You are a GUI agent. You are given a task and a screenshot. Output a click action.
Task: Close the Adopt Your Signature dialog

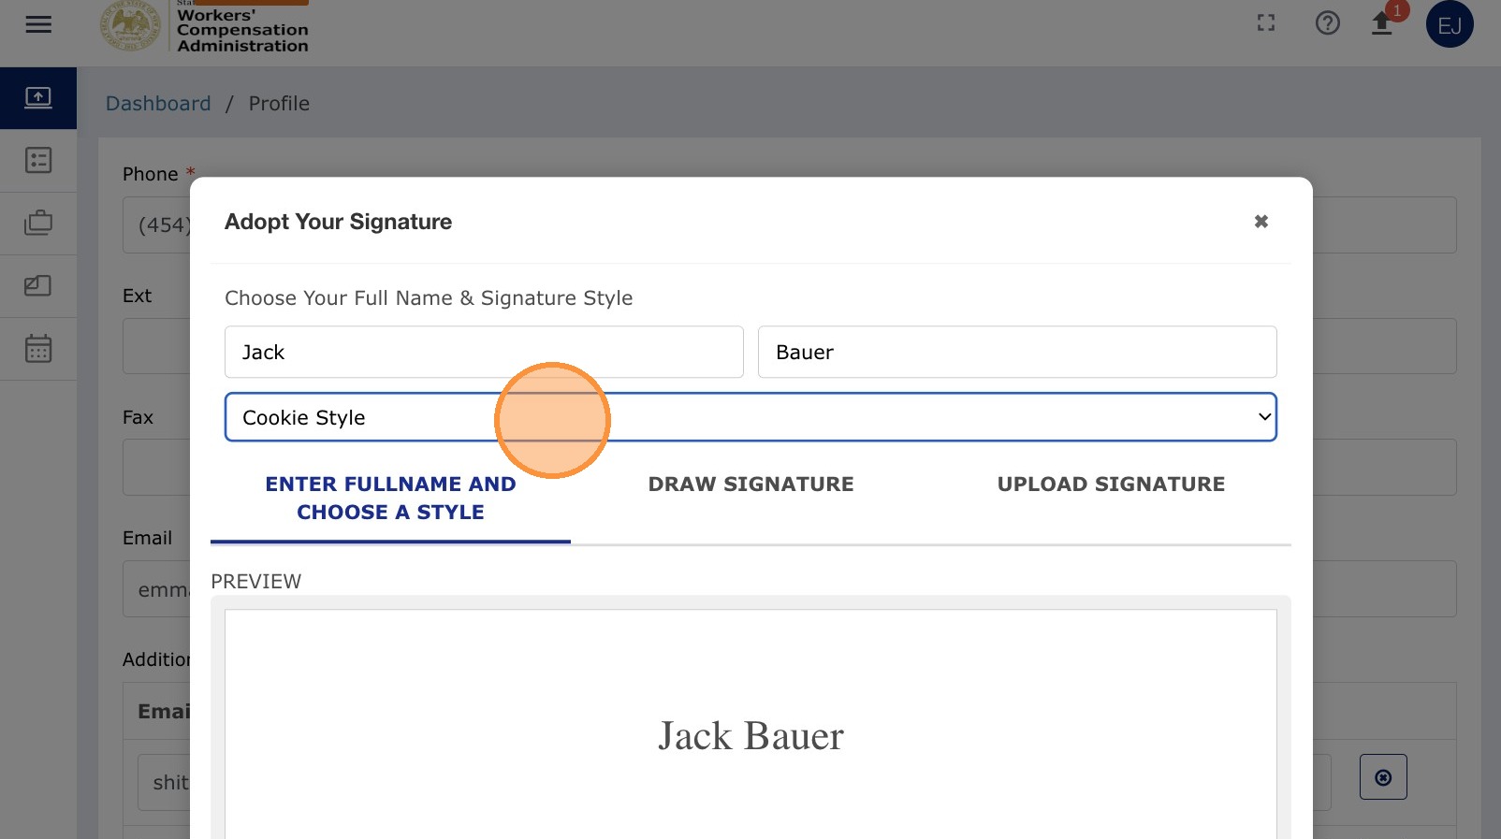pos(1261,222)
